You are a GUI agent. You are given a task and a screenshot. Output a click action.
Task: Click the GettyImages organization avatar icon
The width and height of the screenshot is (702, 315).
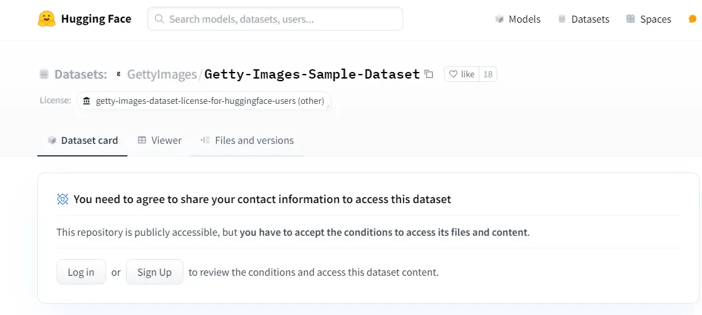pos(119,74)
